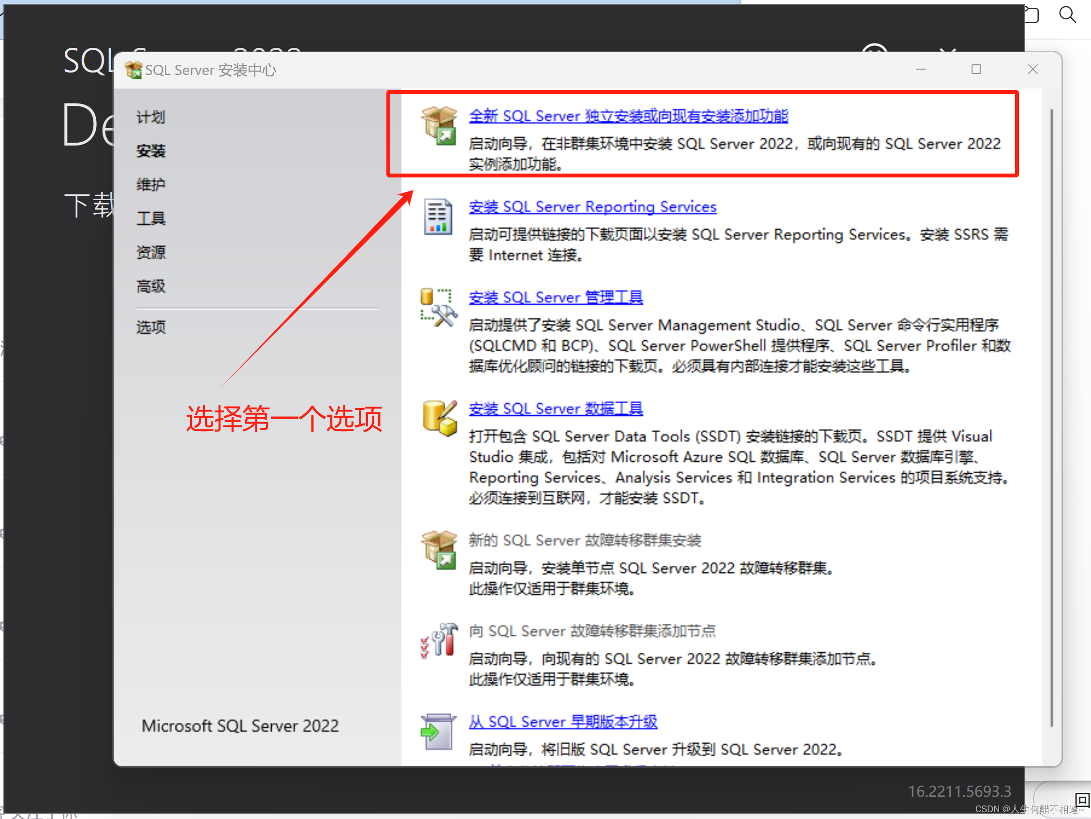Screen dimensions: 1091x819
Task: Click the Reporting Services document icon
Action: (438, 217)
